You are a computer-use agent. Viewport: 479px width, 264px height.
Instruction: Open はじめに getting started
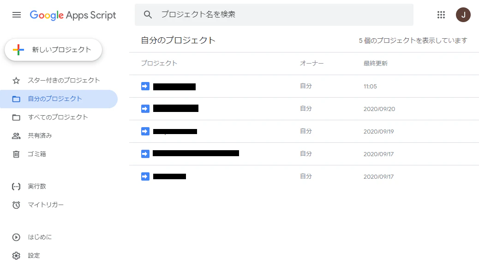pyautogui.click(x=59, y=237)
